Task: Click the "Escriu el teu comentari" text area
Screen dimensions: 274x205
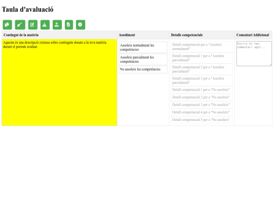Action: coord(254,54)
